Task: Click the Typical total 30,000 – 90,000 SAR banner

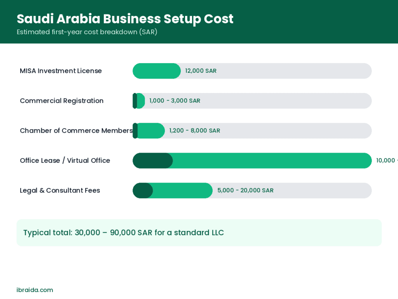Action: point(199,233)
